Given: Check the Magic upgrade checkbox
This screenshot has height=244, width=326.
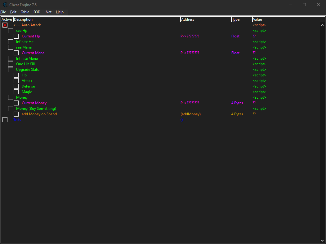Looking at the screenshot, I should point(16,92).
